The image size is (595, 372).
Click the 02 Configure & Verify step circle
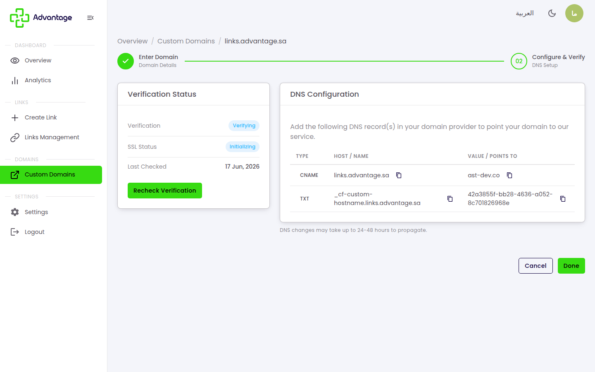point(519,61)
